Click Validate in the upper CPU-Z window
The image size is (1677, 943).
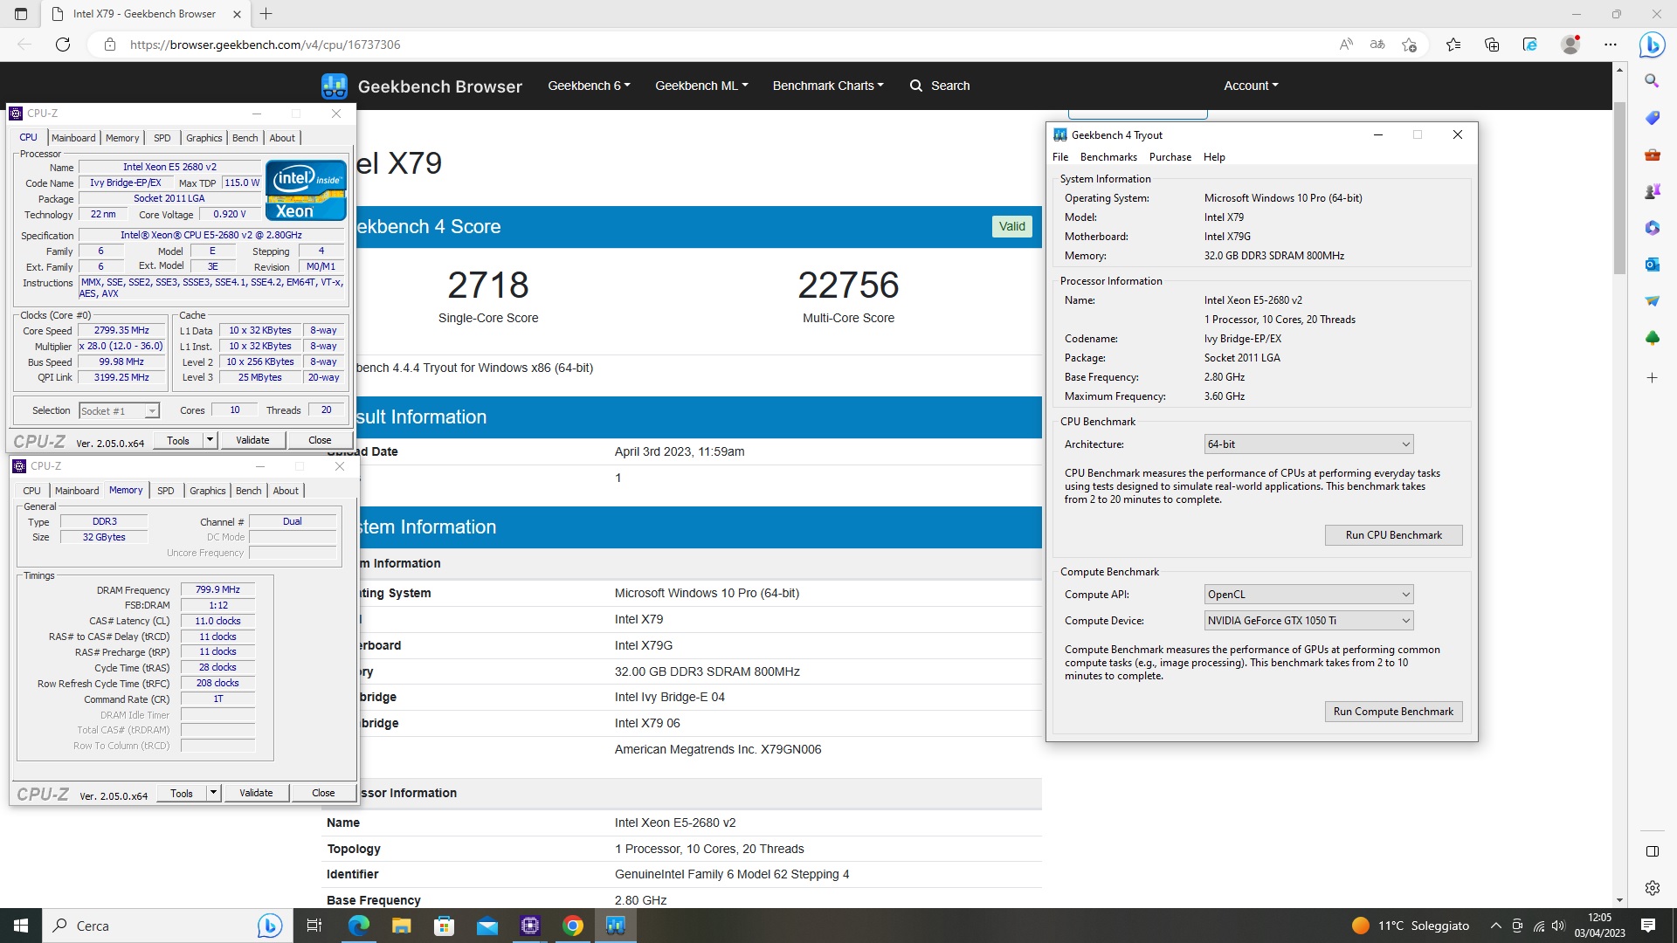tap(252, 440)
